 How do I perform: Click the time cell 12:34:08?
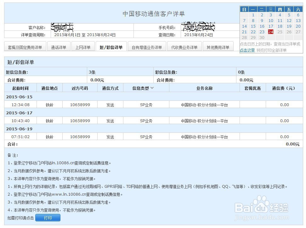tap(20, 105)
